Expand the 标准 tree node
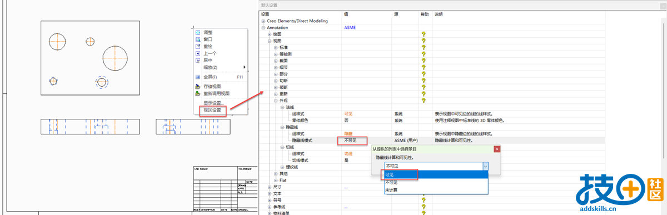Image resolution: width=667 pixels, height=215 pixels. coord(276,47)
